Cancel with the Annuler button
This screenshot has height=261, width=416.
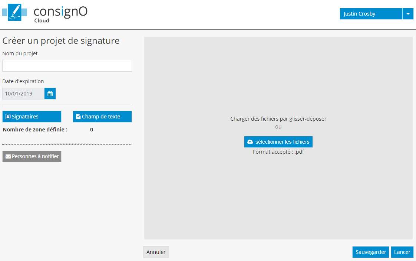coord(156,252)
